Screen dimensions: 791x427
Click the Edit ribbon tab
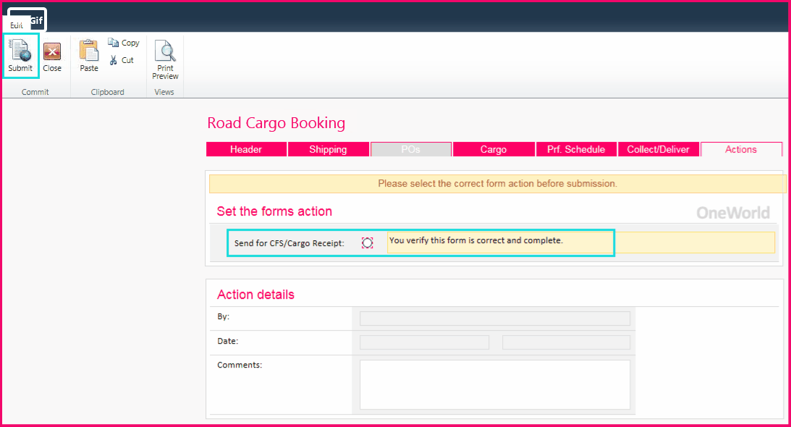(x=17, y=24)
